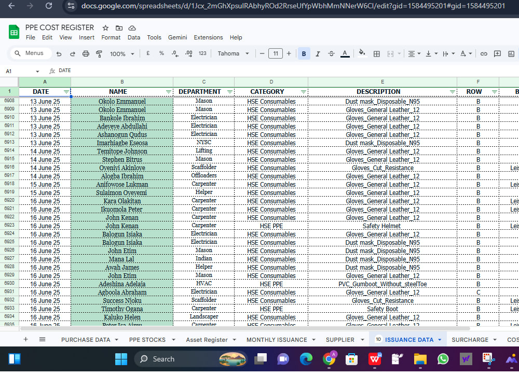Open the name box dropdown for A1
The height and width of the screenshot is (389, 519).
pos(37,71)
